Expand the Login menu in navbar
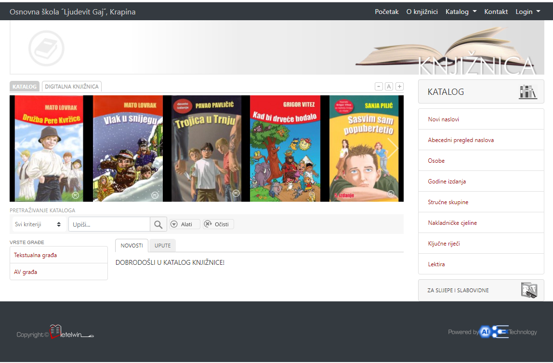Image resolution: width=553 pixels, height=363 pixels. (x=528, y=12)
